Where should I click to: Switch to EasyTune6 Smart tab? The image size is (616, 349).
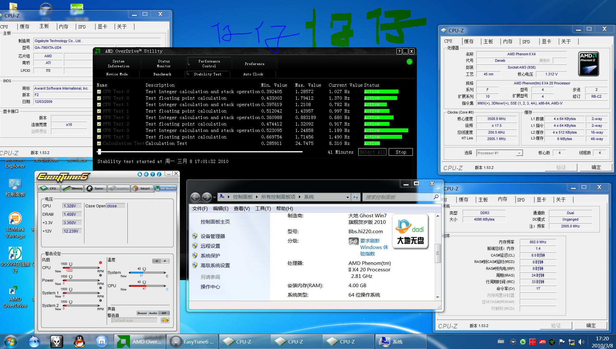click(x=142, y=188)
